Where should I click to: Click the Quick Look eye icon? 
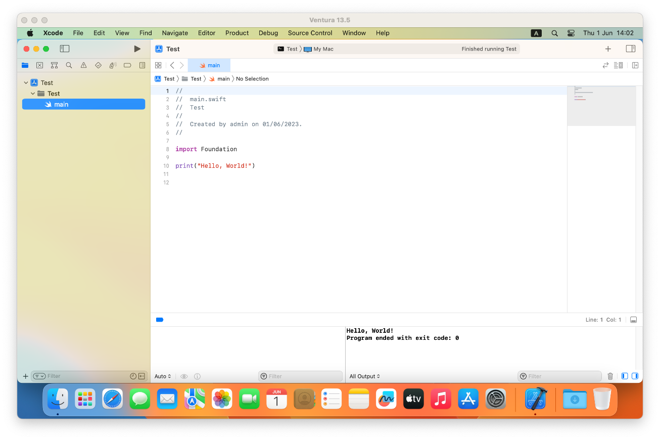pos(184,376)
